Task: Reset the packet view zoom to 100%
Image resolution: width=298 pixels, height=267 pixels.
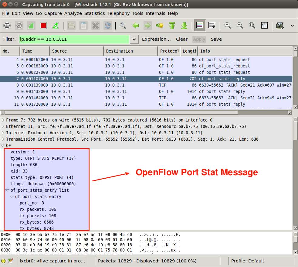Action: click(x=252, y=26)
